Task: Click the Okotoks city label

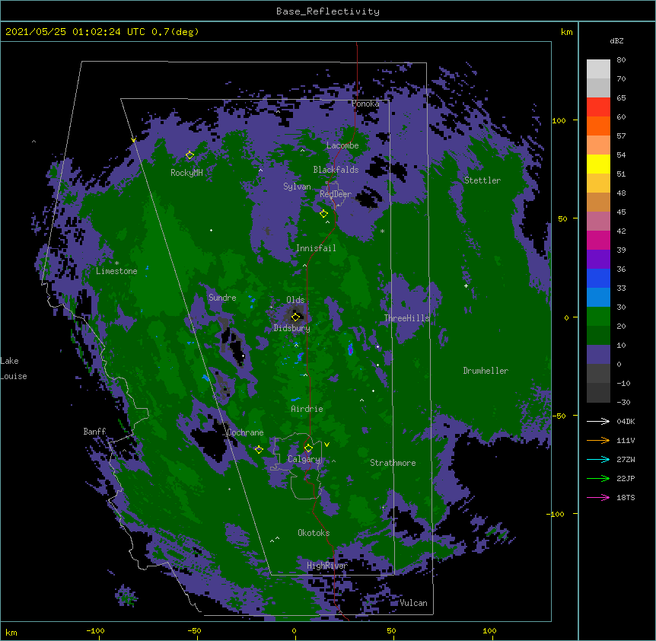Action: point(314,533)
